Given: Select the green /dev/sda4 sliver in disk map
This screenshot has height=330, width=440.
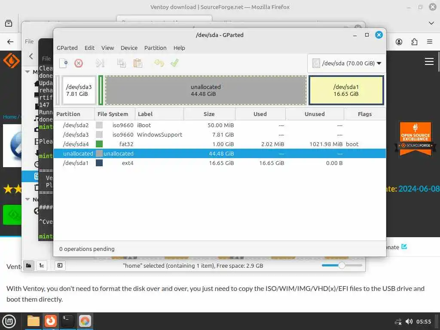Looking at the screenshot, I should (101, 90).
